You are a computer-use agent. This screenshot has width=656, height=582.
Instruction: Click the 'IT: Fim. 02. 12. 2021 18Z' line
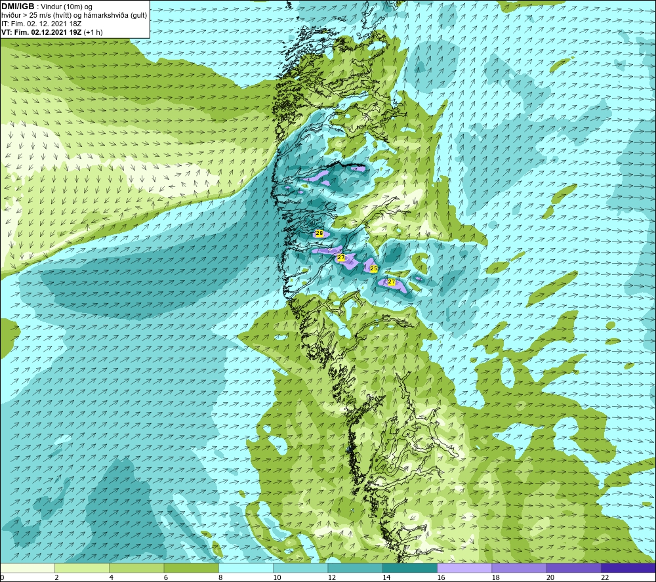pos(41,24)
